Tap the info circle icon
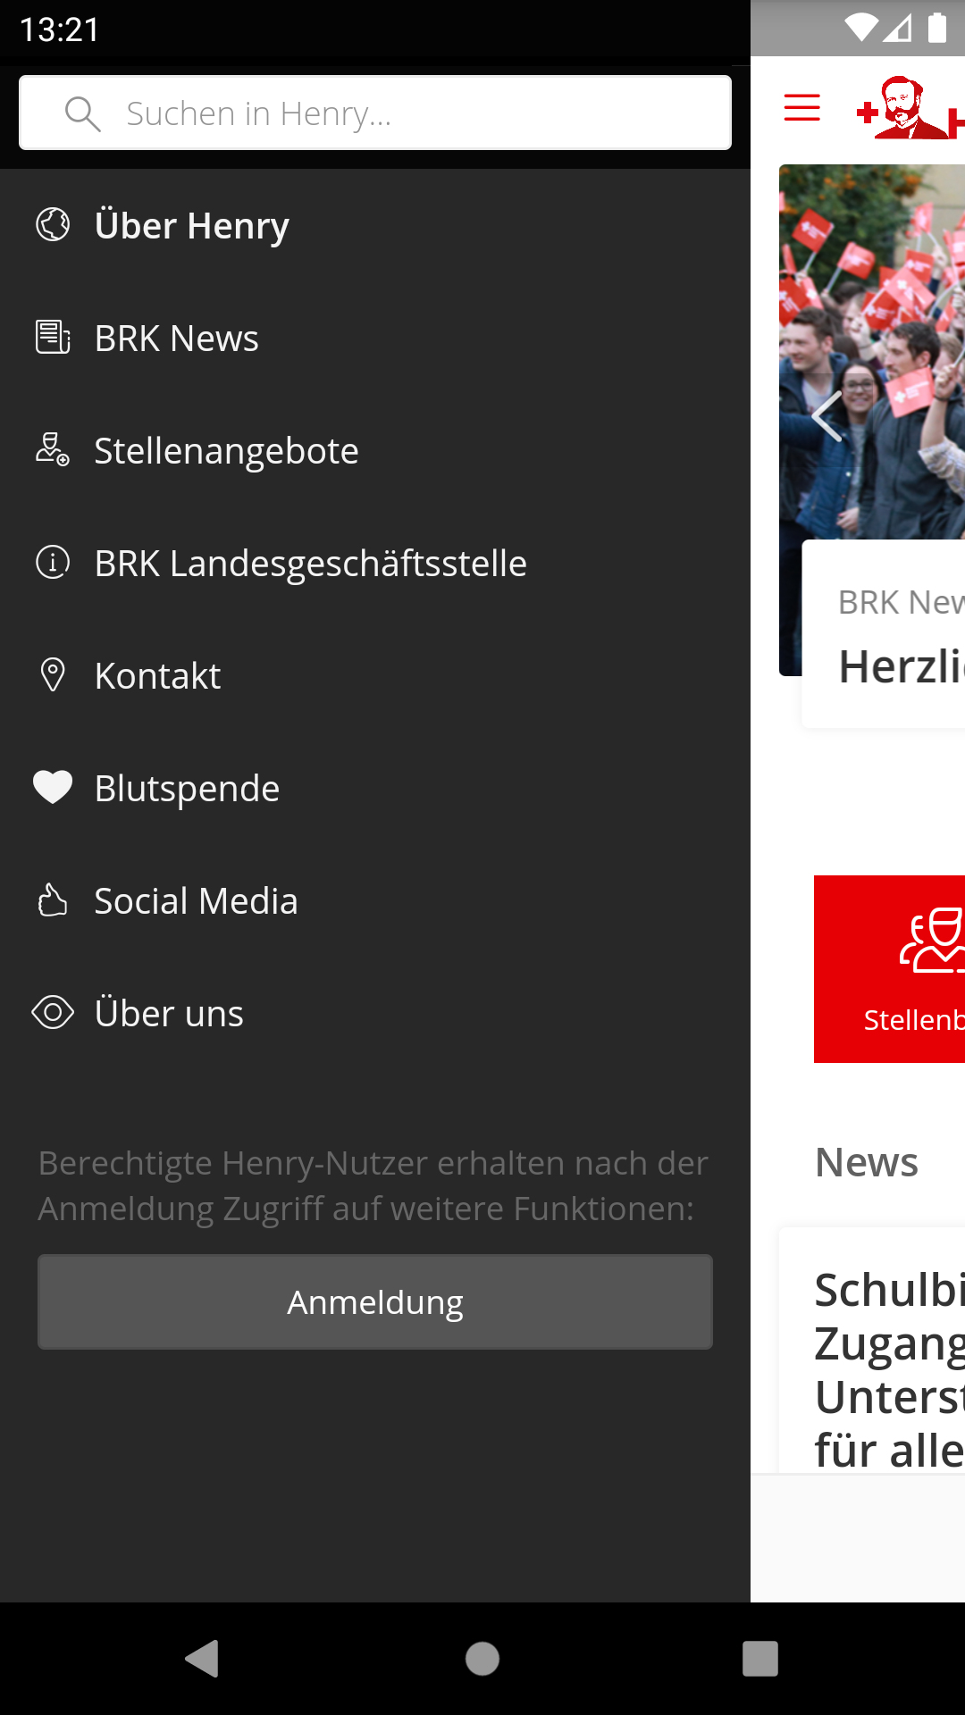 tap(53, 563)
